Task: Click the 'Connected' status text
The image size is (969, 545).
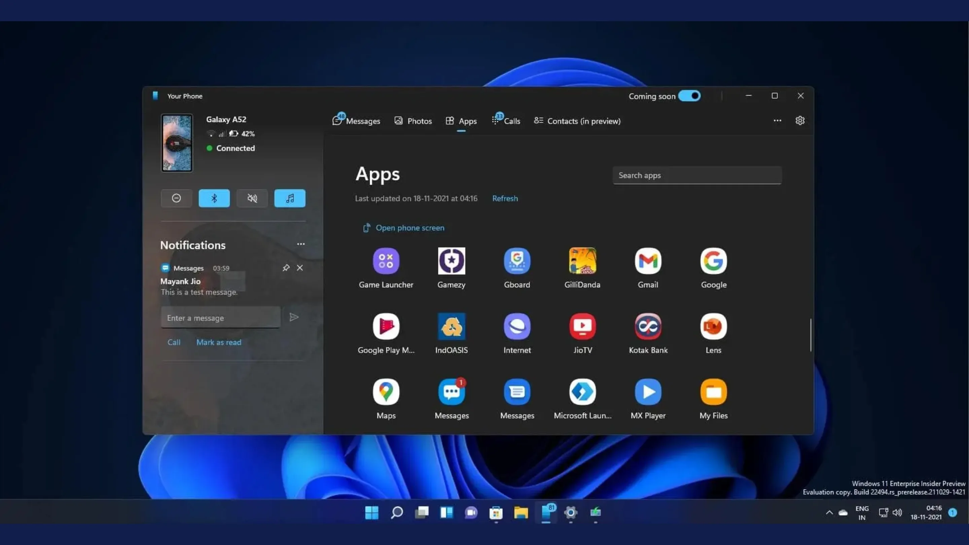Action: coord(236,148)
